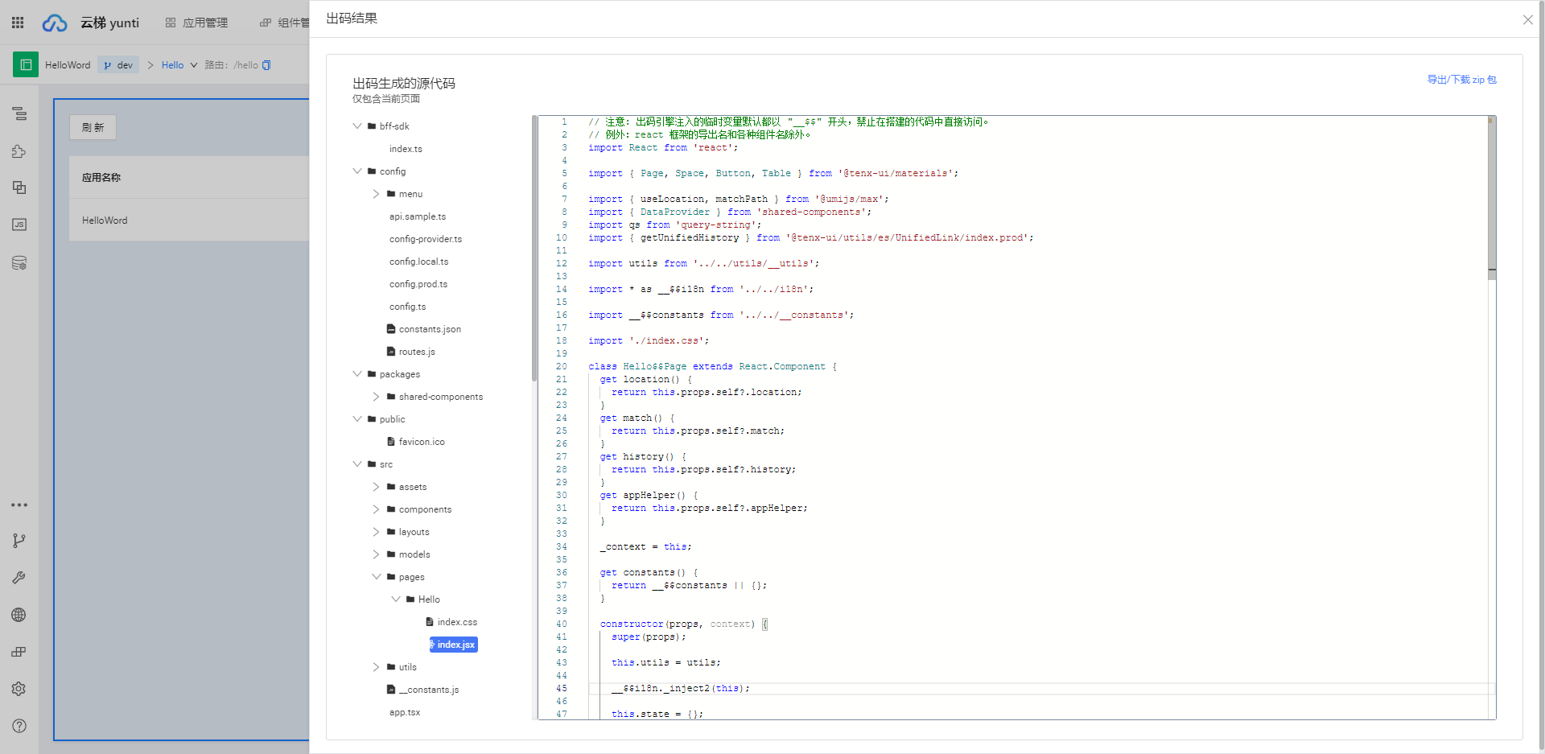Collapse the config folder
Image resolution: width=1545 pixels, height=754 pixels.
point(357,171)
